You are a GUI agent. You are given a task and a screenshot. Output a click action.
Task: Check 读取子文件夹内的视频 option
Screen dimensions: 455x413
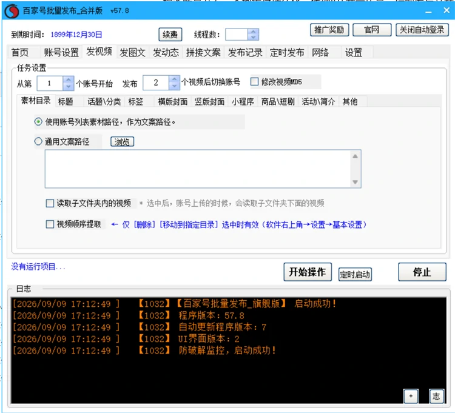pyautogui.click(x=50, y=203)
